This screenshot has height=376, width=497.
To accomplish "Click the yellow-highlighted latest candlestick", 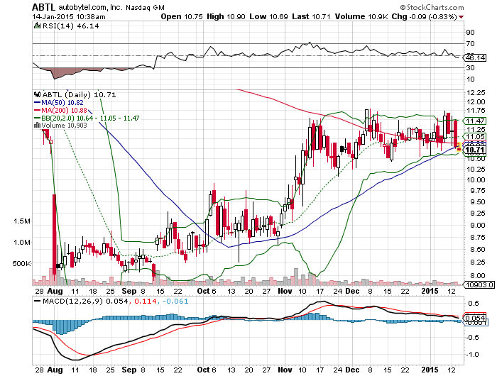I will [459, 147].
